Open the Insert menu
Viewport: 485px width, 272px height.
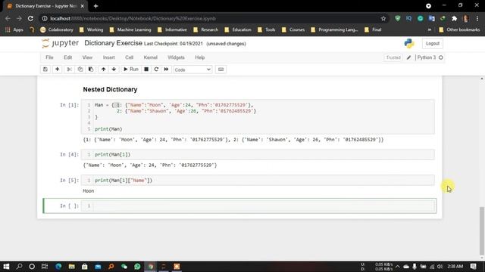(x=109, y=57)
